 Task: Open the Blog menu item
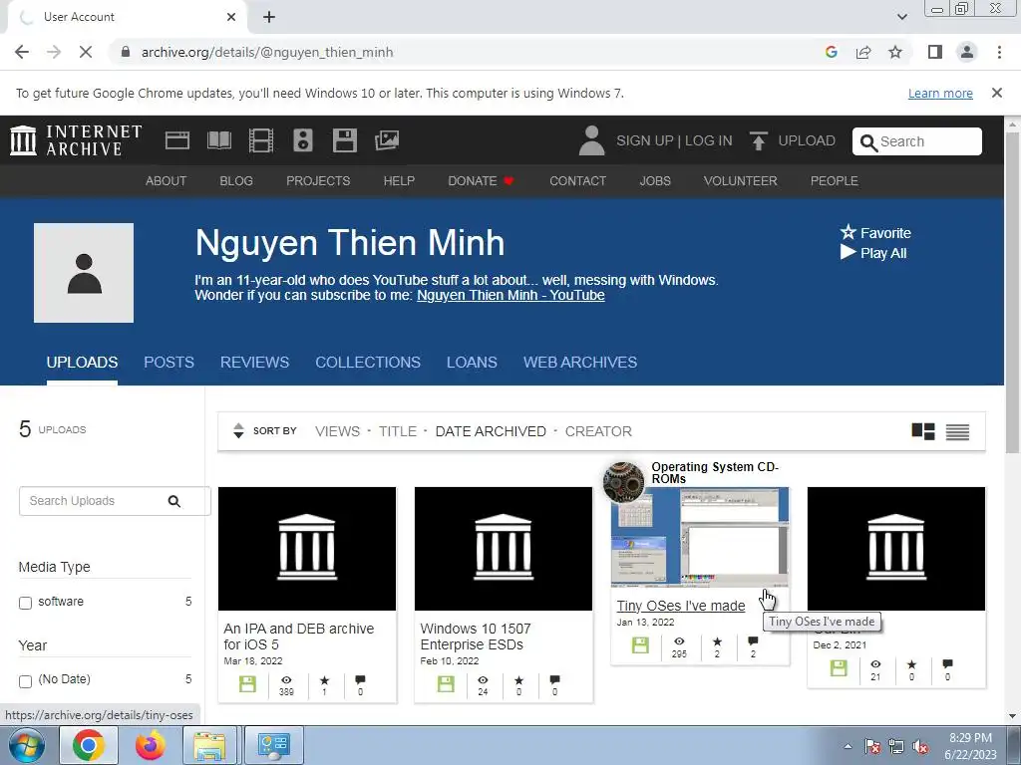[236, 181]
